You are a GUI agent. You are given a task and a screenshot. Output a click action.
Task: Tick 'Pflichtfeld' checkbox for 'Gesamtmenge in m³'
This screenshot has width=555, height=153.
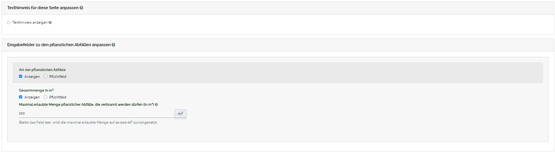point(45,97)
